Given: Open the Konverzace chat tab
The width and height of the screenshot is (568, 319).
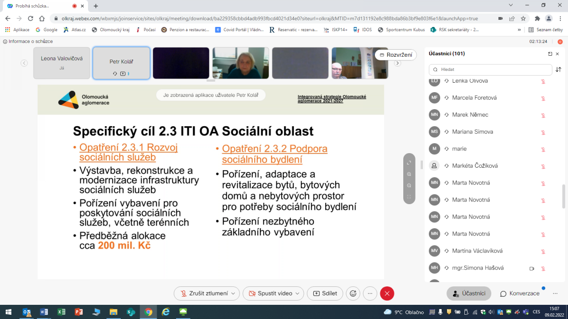Looking at the screenshot, I should pos(520,293).
